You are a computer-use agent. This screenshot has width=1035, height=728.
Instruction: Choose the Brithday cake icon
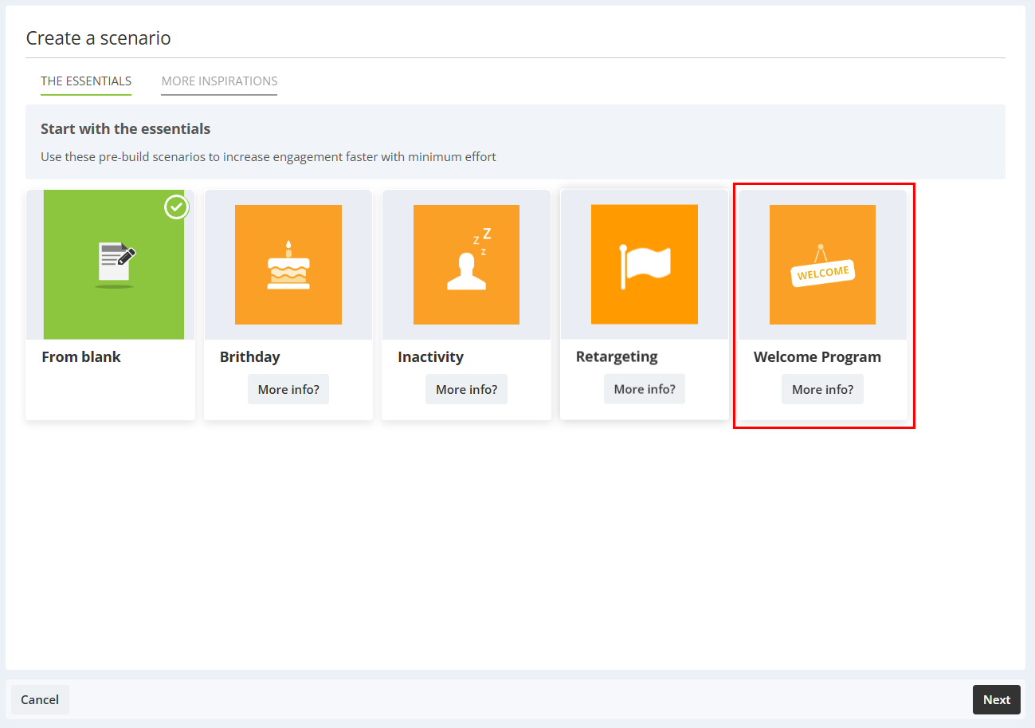pos(288,265)
